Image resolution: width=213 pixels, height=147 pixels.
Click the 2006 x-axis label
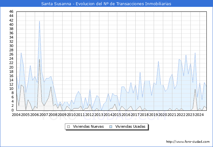34,115
